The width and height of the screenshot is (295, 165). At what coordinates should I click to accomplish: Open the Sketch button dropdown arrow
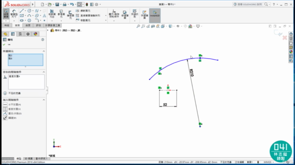point(6,21)
